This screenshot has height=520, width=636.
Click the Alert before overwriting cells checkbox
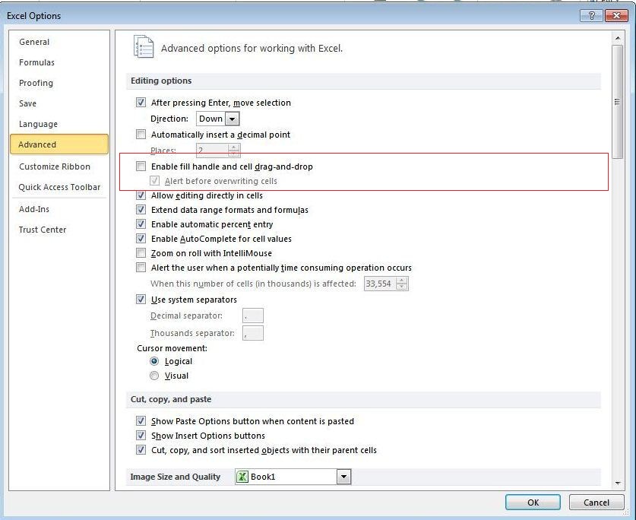154,181
